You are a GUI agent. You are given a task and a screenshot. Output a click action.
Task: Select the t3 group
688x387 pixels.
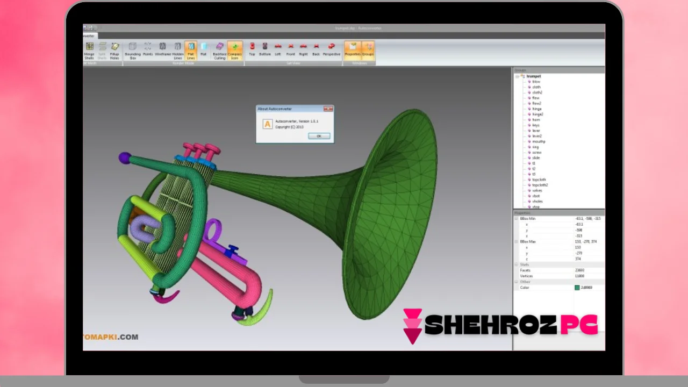(x=534, y=174)
